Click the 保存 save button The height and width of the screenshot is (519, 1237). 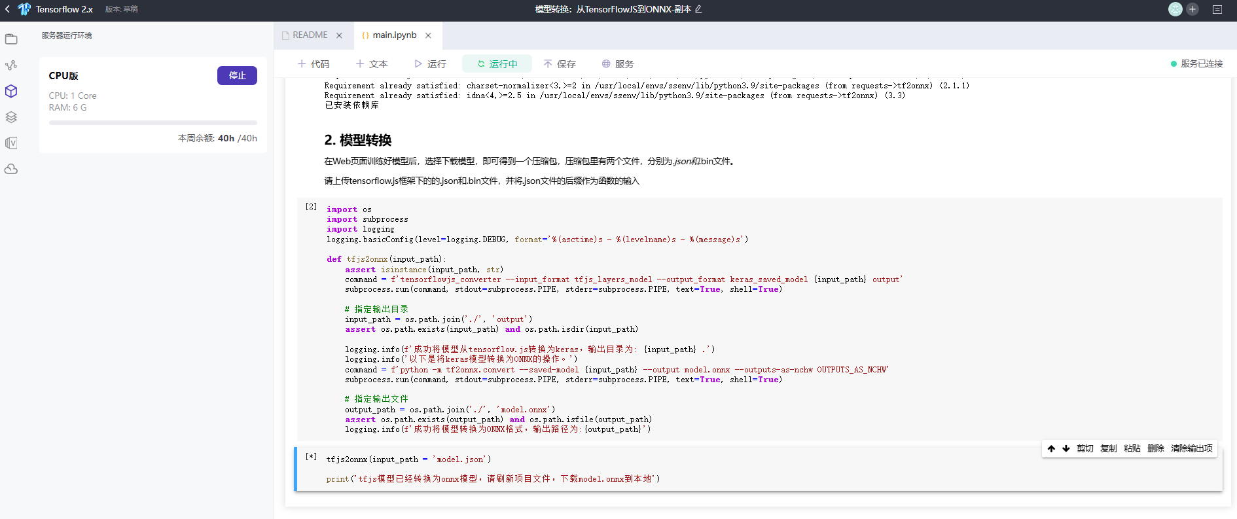pos(560,63)
